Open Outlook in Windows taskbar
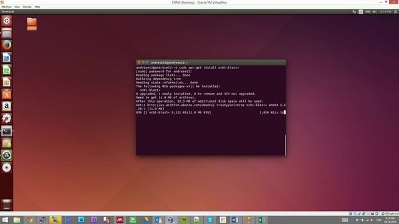This screenshot has height=224, width=399. 158,220
